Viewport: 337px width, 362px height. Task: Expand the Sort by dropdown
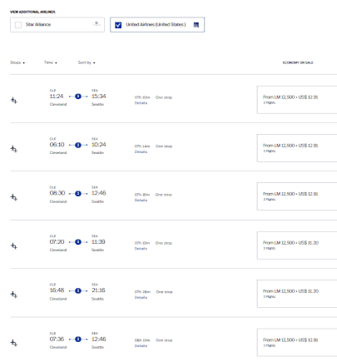87,62
